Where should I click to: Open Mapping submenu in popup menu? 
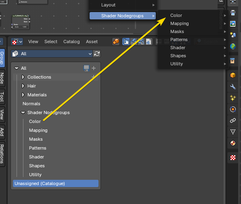click(x=193, y=23)
